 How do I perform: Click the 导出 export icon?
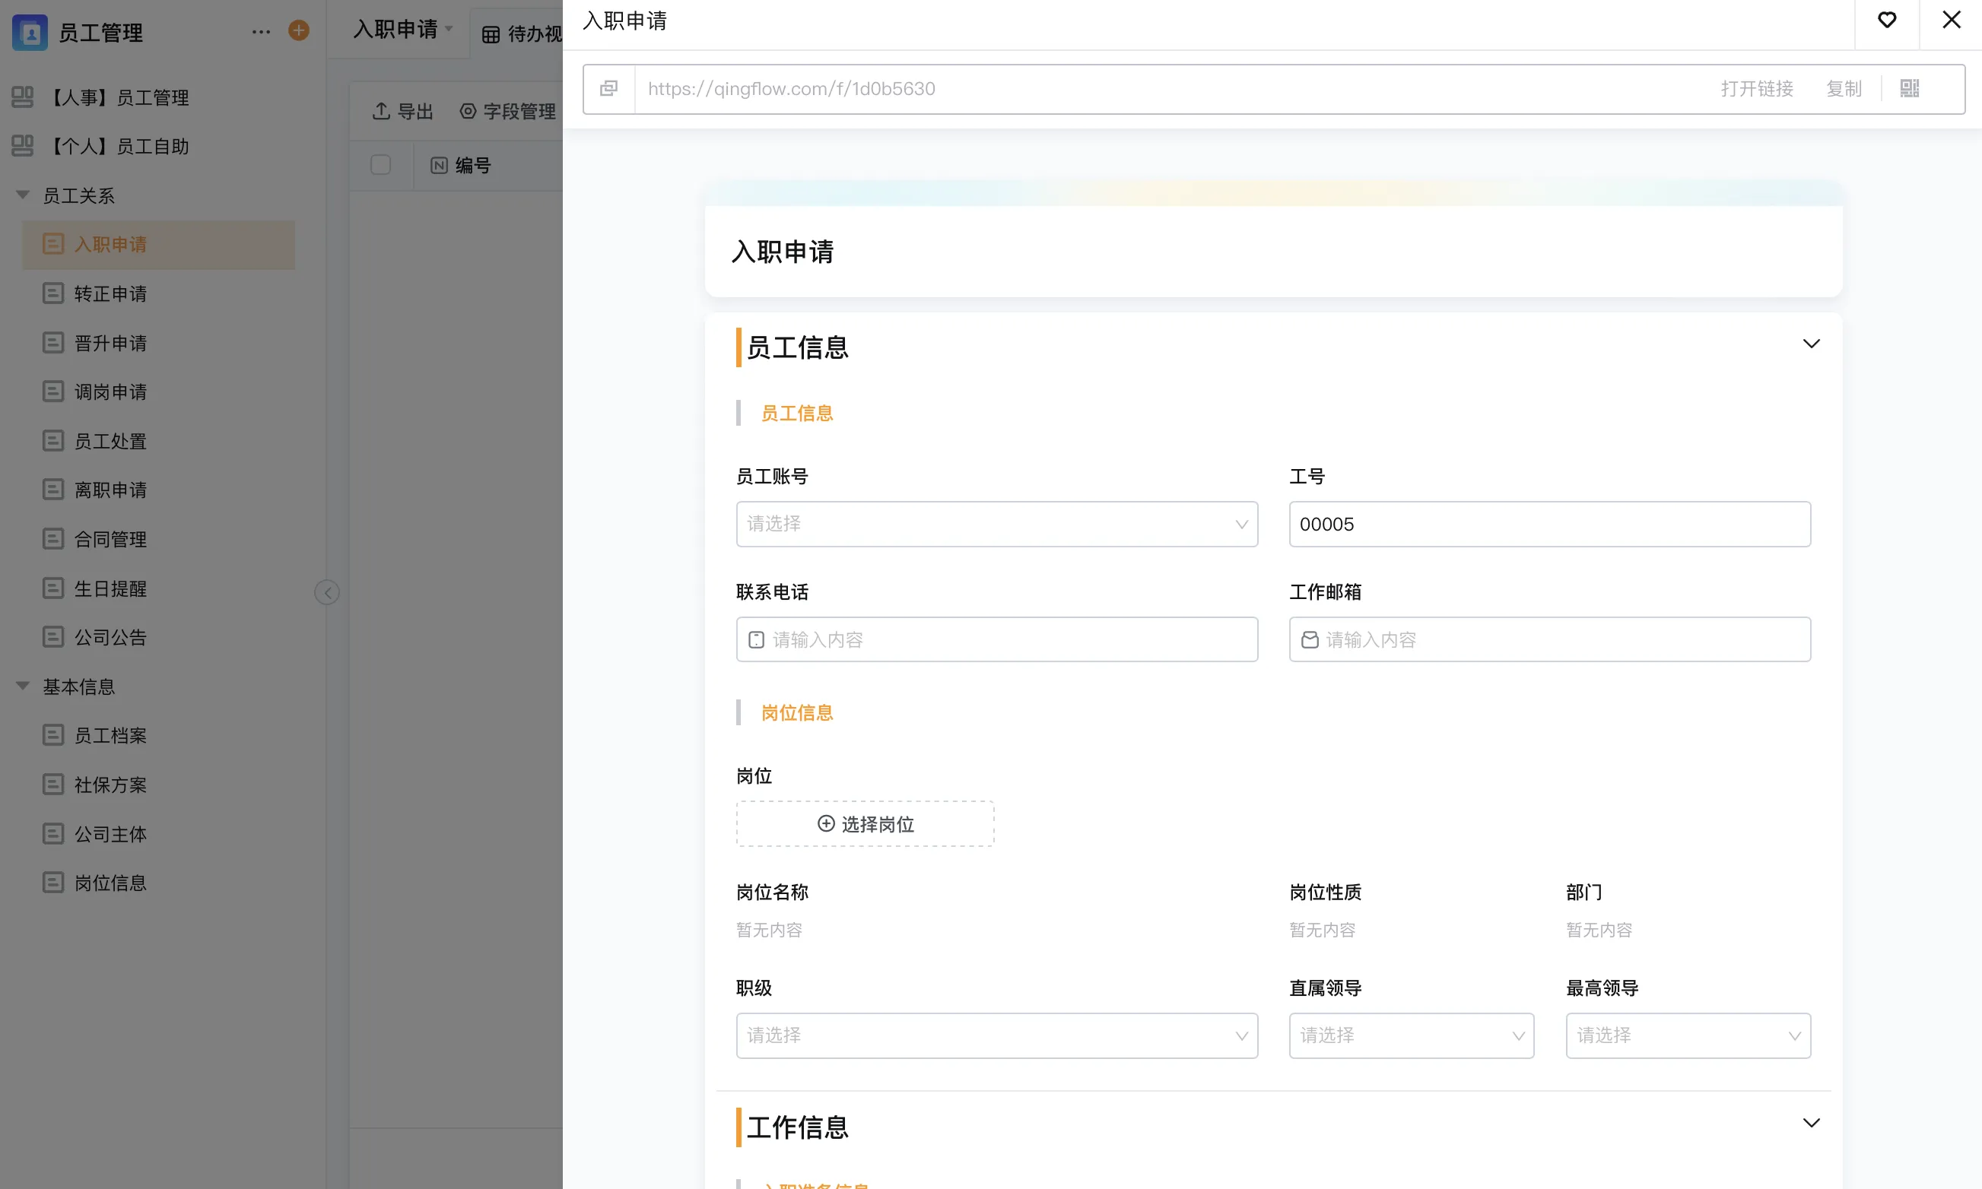tap(382, 111)
